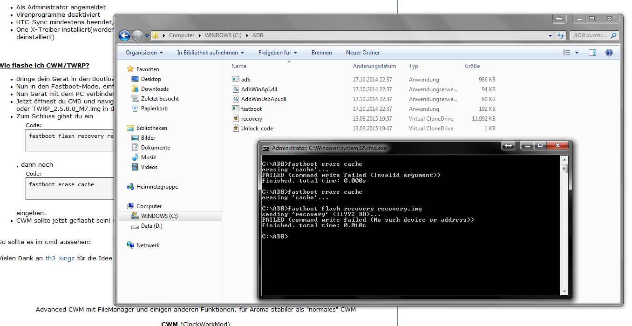Image resolution: width=632 pixels, height=326 pixels.
Task: Click the 'fastboot erase cache' code box on webpage
Action: point(71,188)
